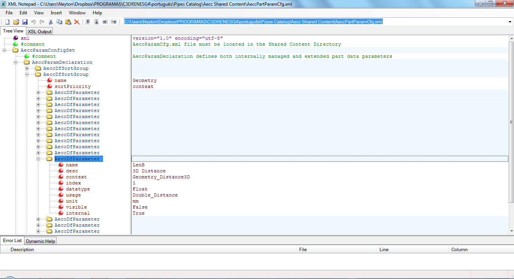Create a new XML document
514x279 pixels.
click(x=7, y=22)
